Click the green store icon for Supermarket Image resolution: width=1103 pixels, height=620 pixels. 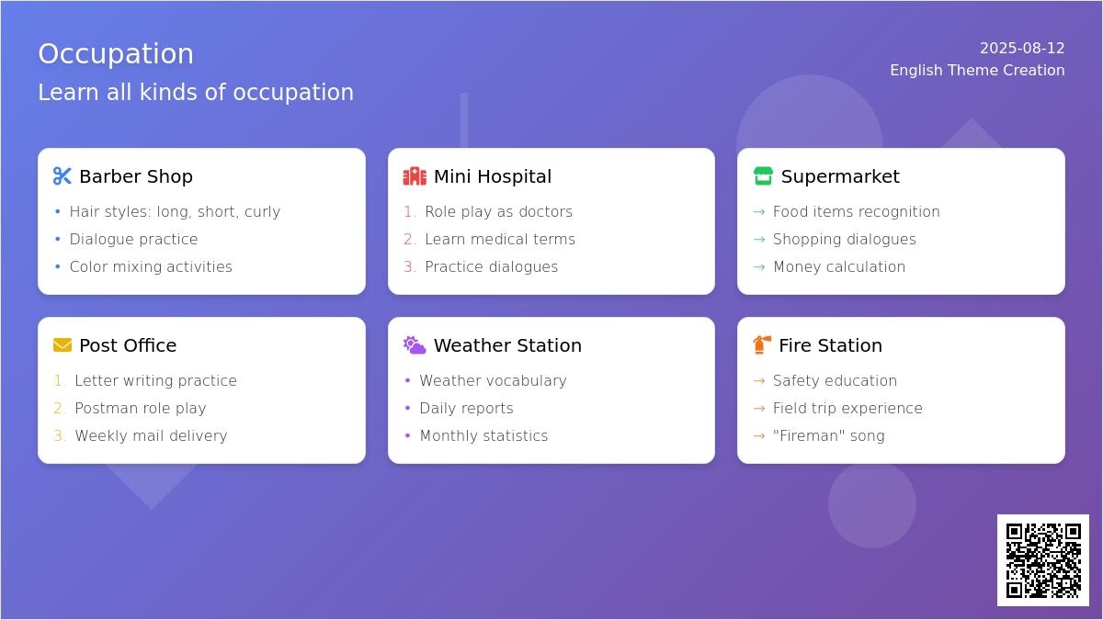(x=763, y=176)
